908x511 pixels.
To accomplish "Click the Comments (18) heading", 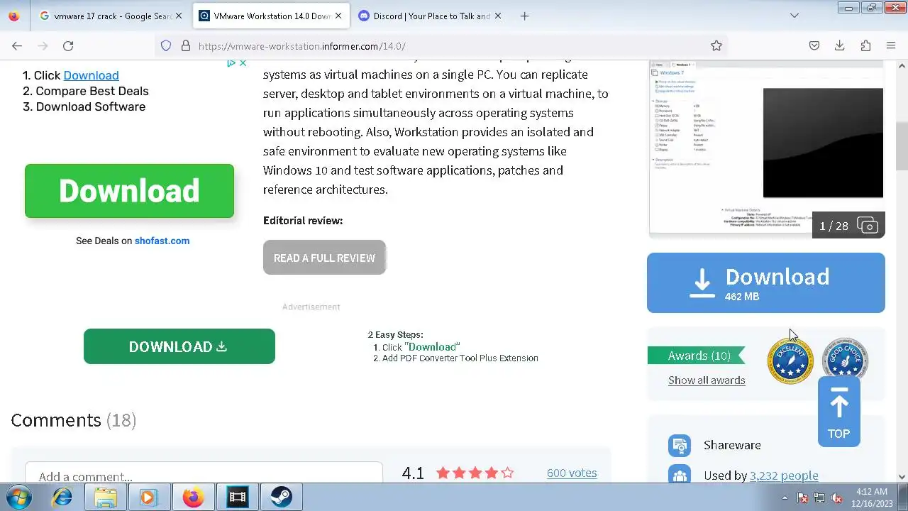I will click(73, 420).
